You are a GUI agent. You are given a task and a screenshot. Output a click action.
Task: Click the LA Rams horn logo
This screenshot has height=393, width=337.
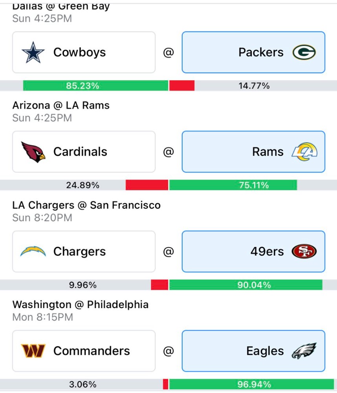click(304, 152)
